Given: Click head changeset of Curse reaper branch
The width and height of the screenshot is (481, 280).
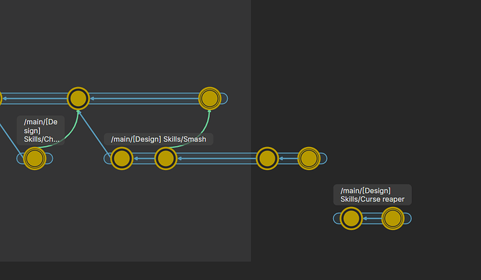Looking at the screenshot, I should [393, 219].
